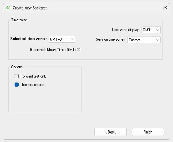
Task: Click the Use real spread label text
Action: 32,85
